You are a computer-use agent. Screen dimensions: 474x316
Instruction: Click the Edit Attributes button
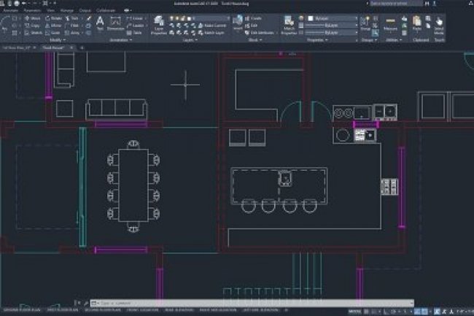click(x=259, y=32)
